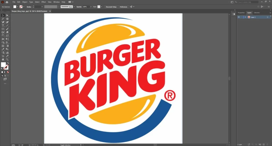
Task: Select the Column Graph tool
Action: pyautogui.click(x=7, y=52)
